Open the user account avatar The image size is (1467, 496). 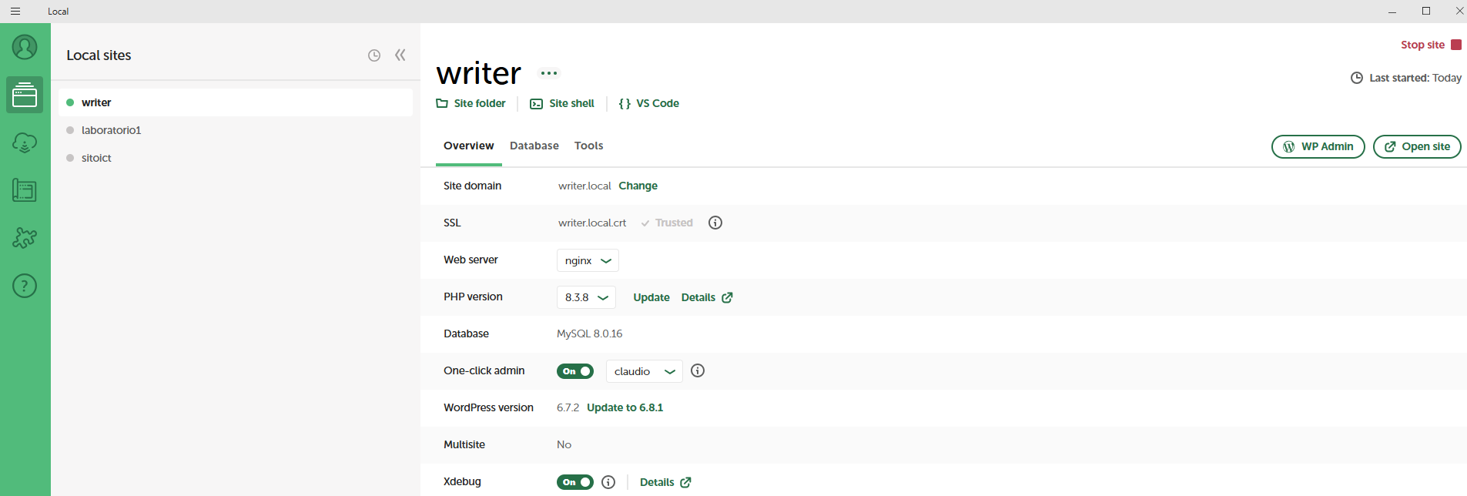coord(25,48)
